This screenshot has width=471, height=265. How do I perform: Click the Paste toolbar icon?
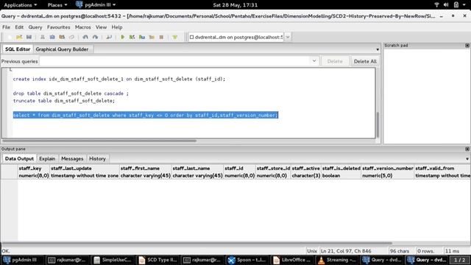tap(62, 38)
